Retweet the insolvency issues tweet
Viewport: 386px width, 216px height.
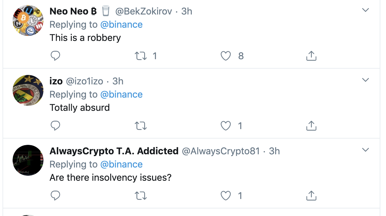(x=141, y=196)
